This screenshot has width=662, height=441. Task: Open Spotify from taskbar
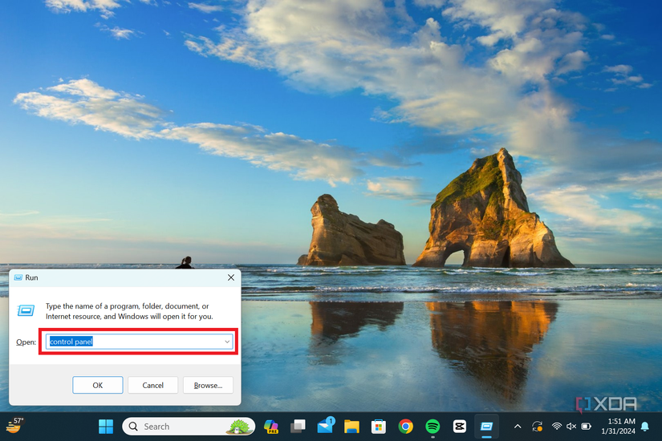coord(433,427)
